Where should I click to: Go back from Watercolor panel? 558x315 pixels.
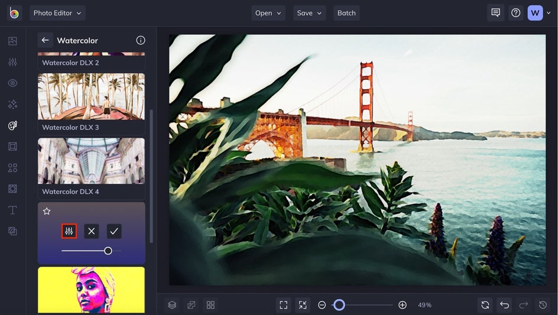[45, 40]
